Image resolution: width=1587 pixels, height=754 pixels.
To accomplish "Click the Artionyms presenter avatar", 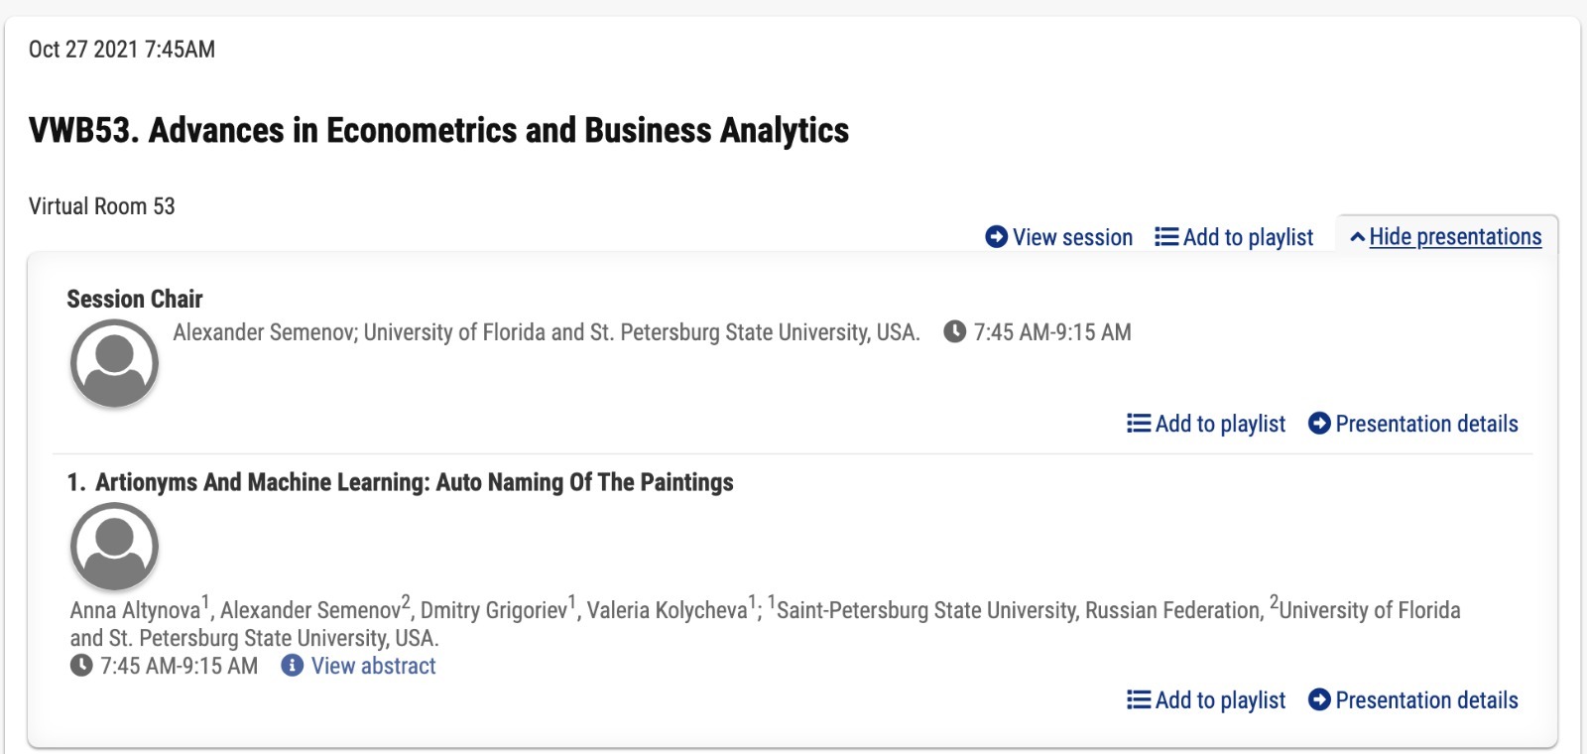I will coord(114,547).
